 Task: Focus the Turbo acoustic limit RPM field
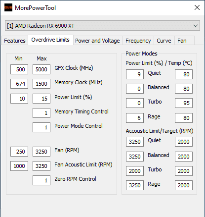tap(135, 171)
